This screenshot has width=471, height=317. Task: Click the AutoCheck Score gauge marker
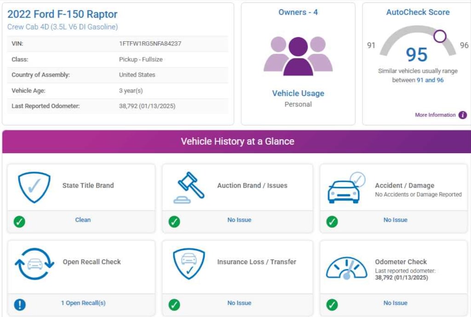pyautogui.click(x=440, y=36)
